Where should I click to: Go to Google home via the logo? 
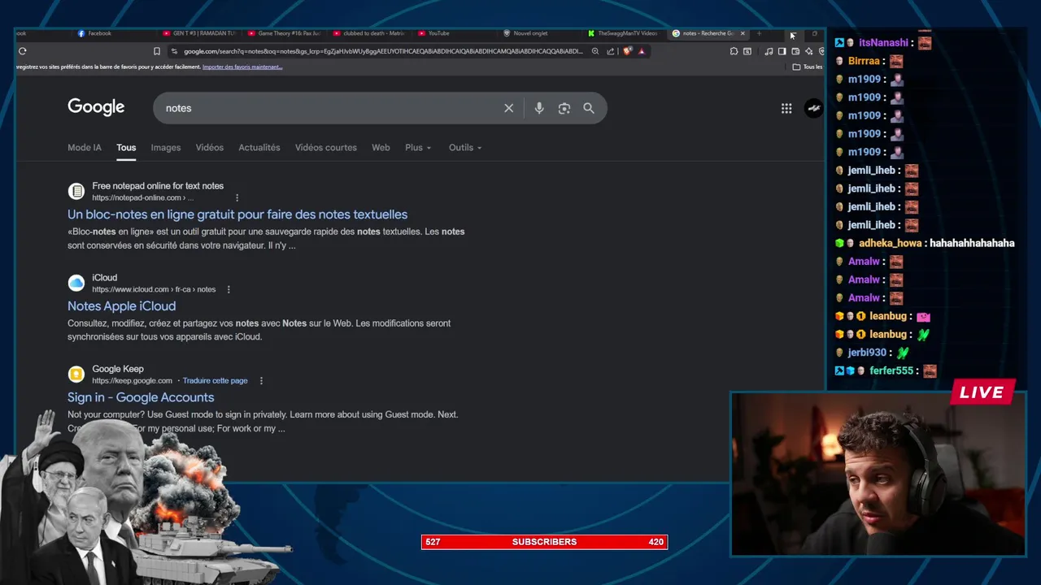96,107
